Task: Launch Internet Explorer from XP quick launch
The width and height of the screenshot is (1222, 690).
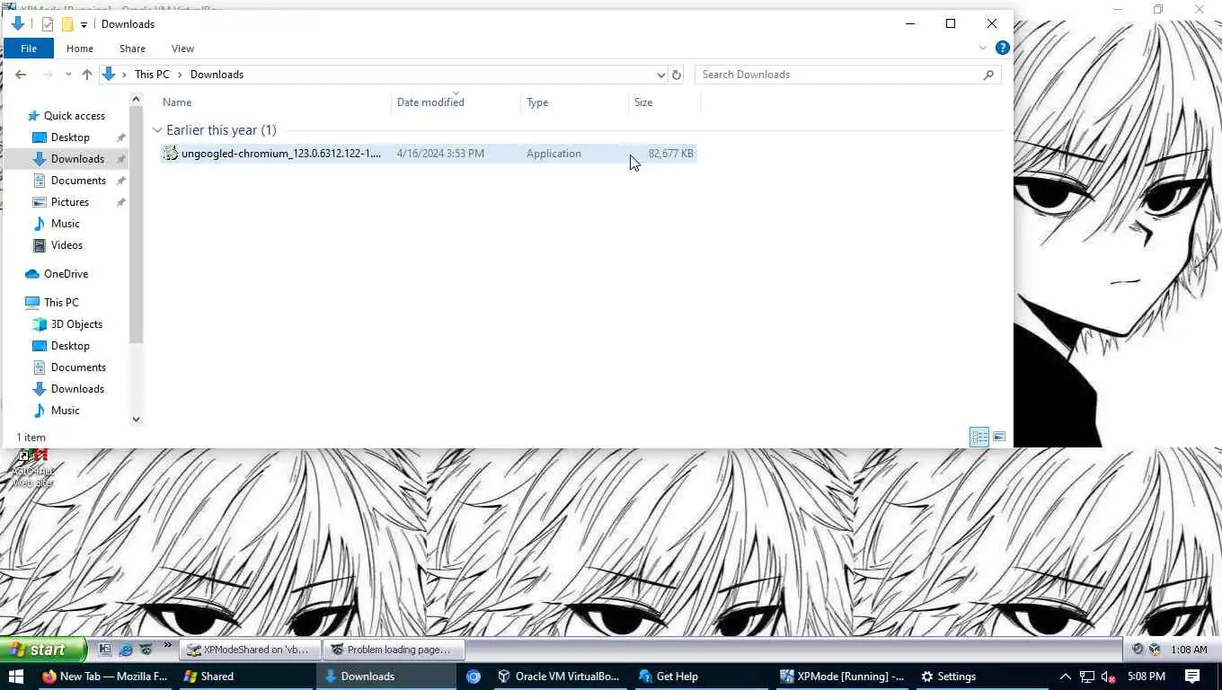Action: click(x=126, y=650)
